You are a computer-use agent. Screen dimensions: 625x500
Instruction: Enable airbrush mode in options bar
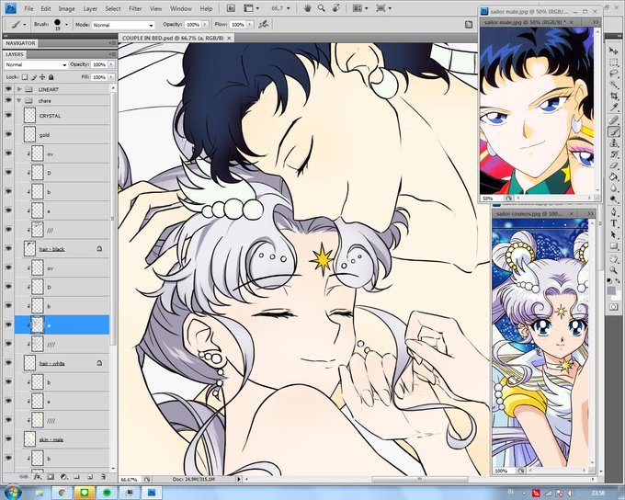click(x=264, y=25)
